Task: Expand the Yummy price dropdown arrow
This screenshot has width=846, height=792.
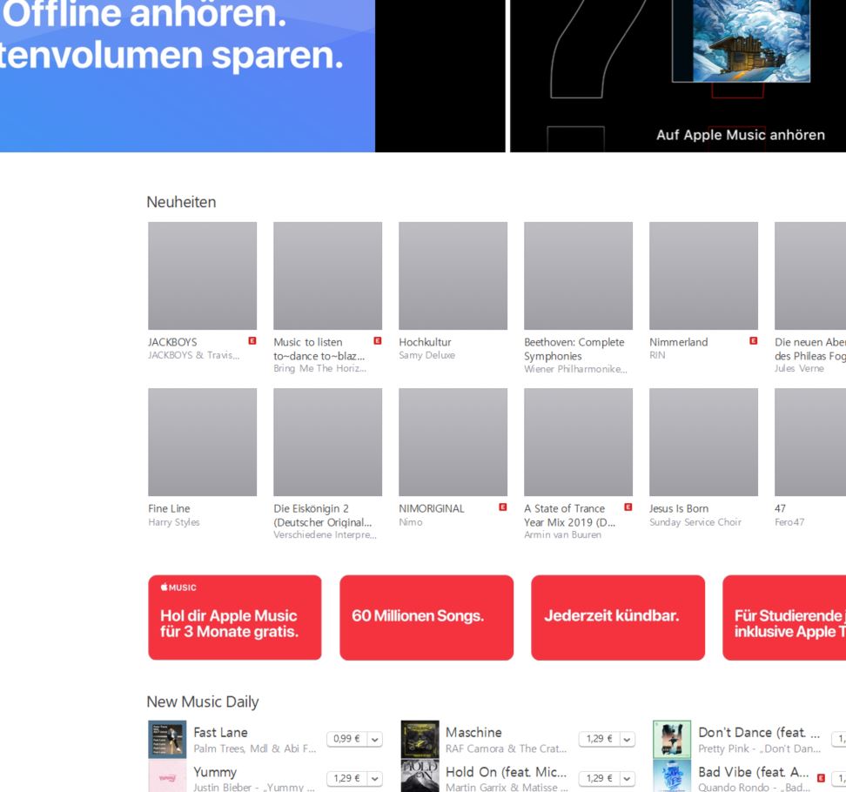Action: (375, 779)
